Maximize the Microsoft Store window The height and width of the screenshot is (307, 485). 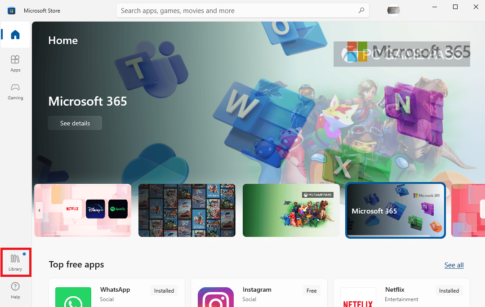(x=455, y=7)
